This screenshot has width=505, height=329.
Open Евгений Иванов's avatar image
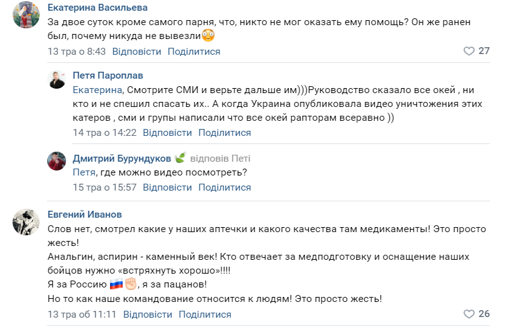tap(26, 221)
